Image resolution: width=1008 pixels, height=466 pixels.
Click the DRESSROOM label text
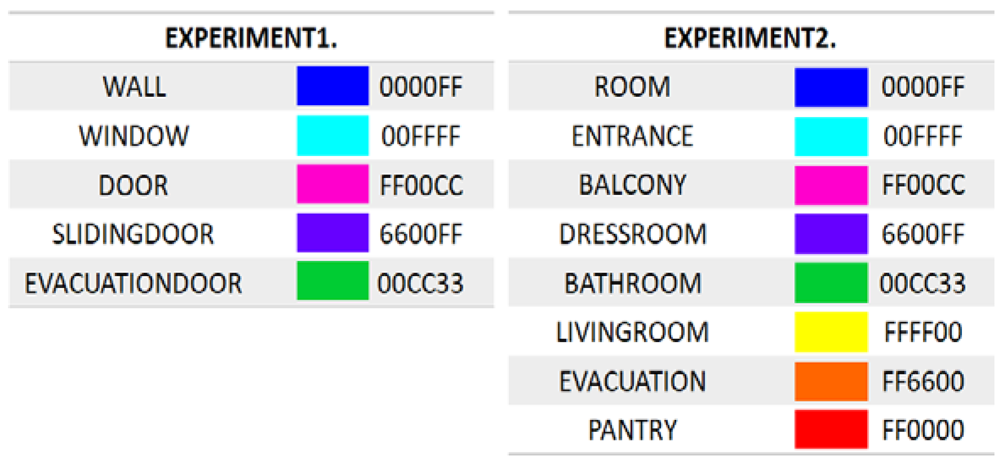coord(633,234)
